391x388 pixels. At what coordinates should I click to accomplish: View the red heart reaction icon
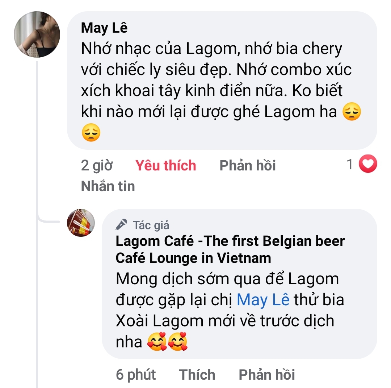367,165
